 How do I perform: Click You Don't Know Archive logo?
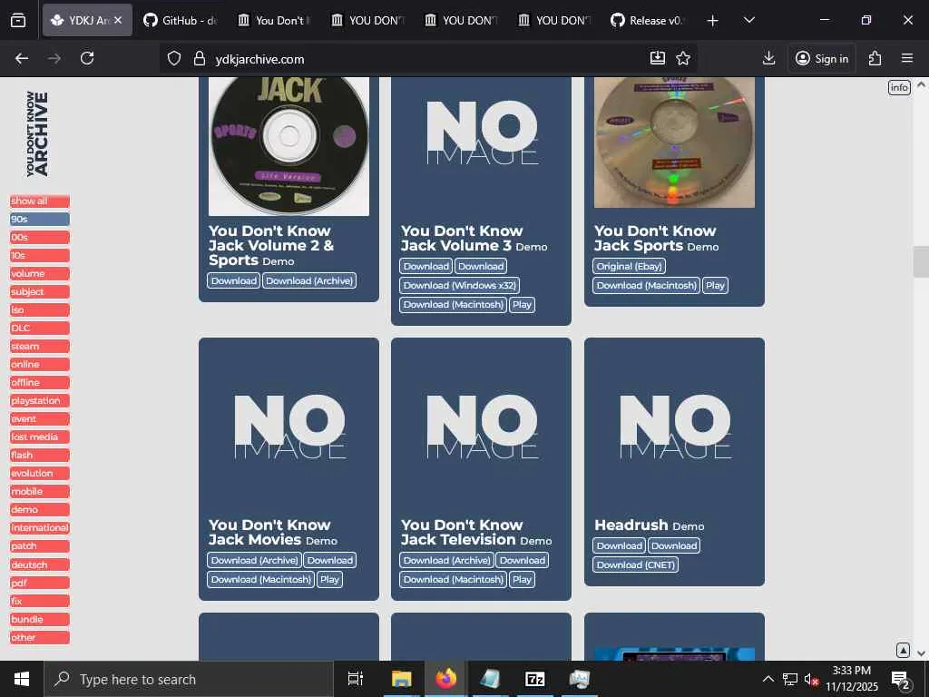(x=36, y=134)
